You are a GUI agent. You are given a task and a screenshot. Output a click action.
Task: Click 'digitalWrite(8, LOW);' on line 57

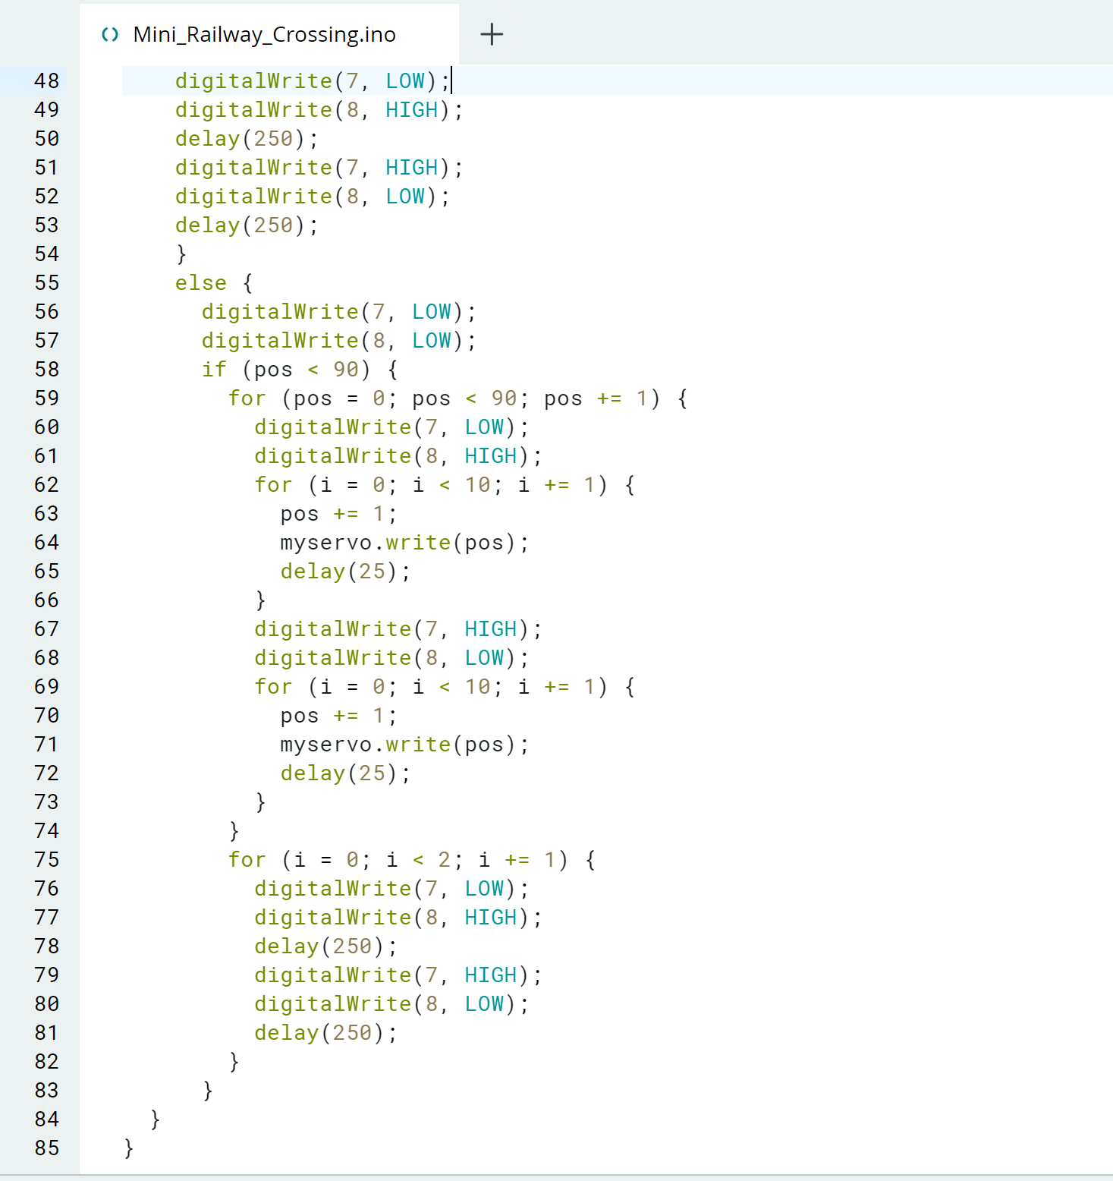[x=339, y=340]
